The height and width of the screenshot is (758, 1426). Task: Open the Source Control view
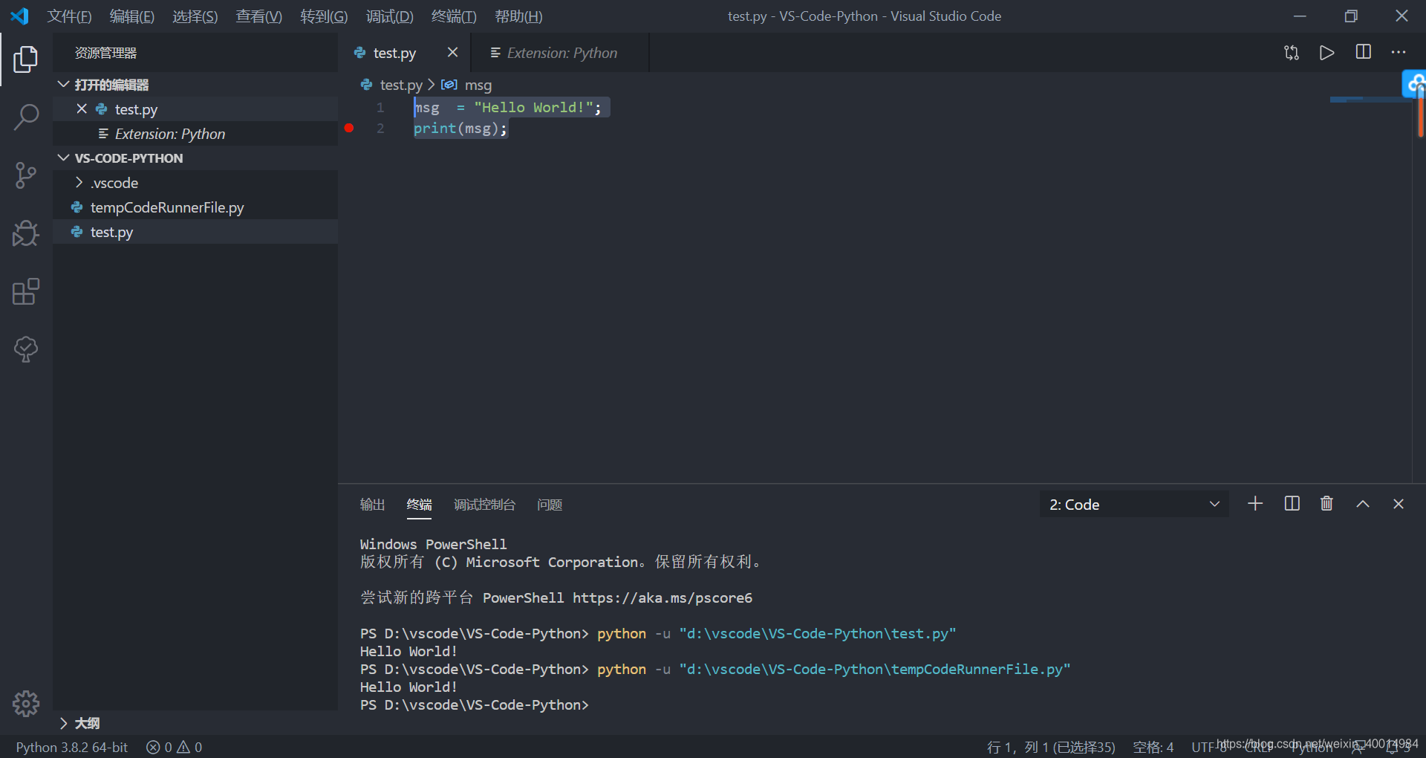pyautogui.click(x=26, y=175)
